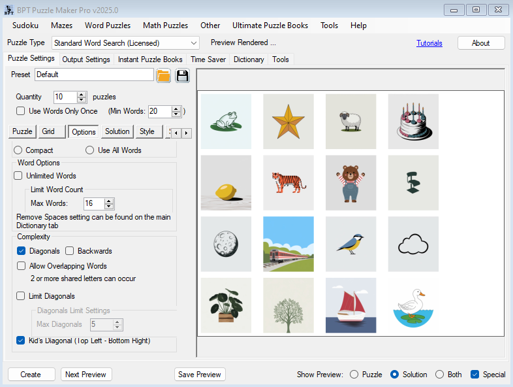Click the BPT app logo icon
Screen dimensions: 513x387
pos(9,10)
